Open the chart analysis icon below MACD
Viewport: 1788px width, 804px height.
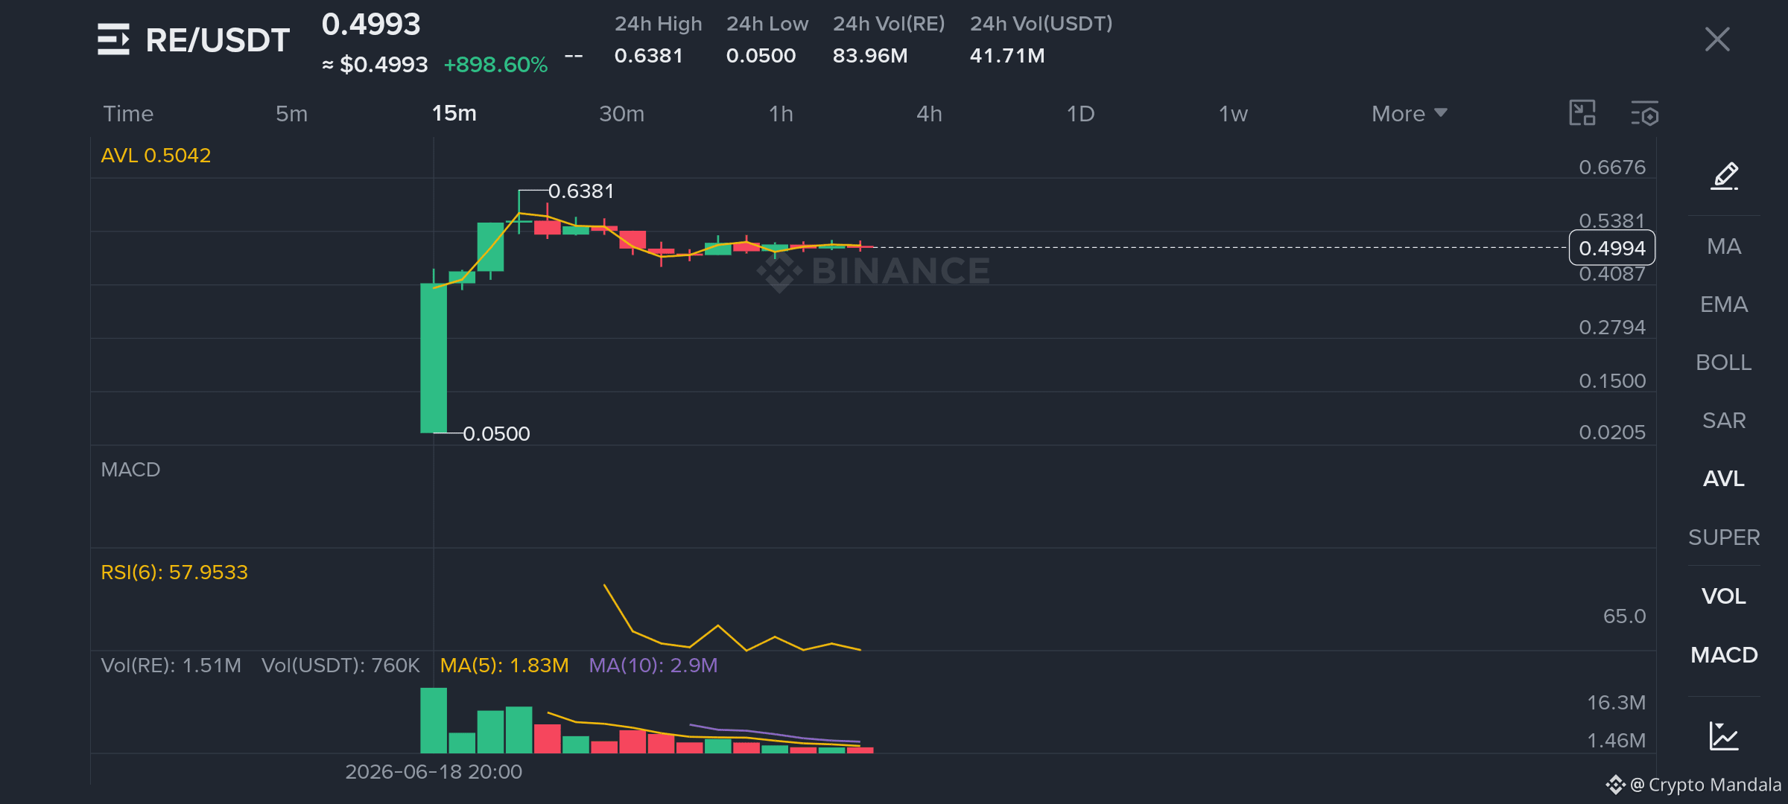pos(1724,736)
